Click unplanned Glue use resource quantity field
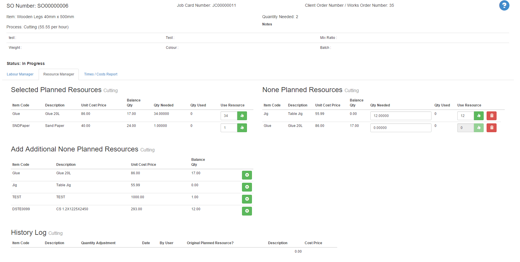 pyautogui.click(x=465, y=128)
